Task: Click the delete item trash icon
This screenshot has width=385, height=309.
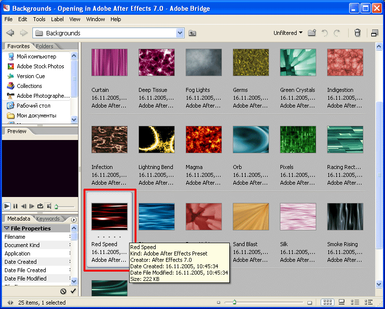Action: 357,33
